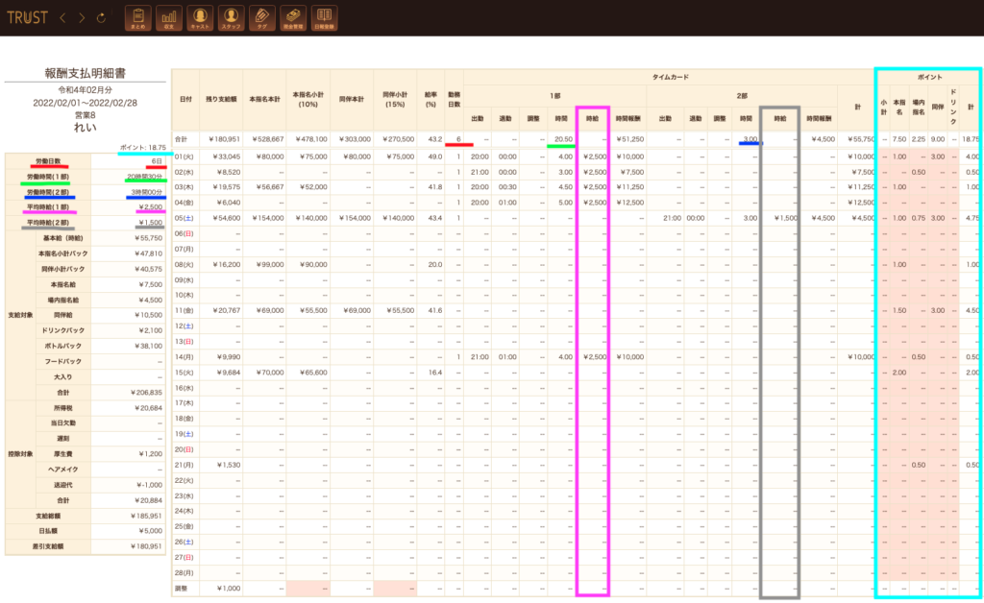Select the deduction total ¥20,884
The width and height of the screenshot is (984, 603).
[148, 500]
